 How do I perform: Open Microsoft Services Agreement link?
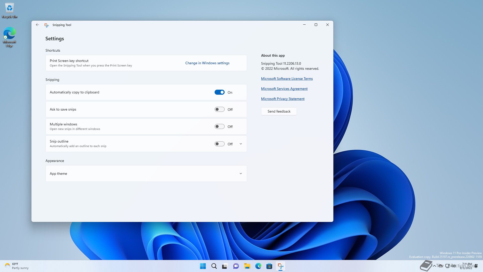(284, 89)
